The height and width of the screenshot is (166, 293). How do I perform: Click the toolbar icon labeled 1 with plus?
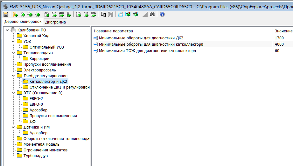22,14
